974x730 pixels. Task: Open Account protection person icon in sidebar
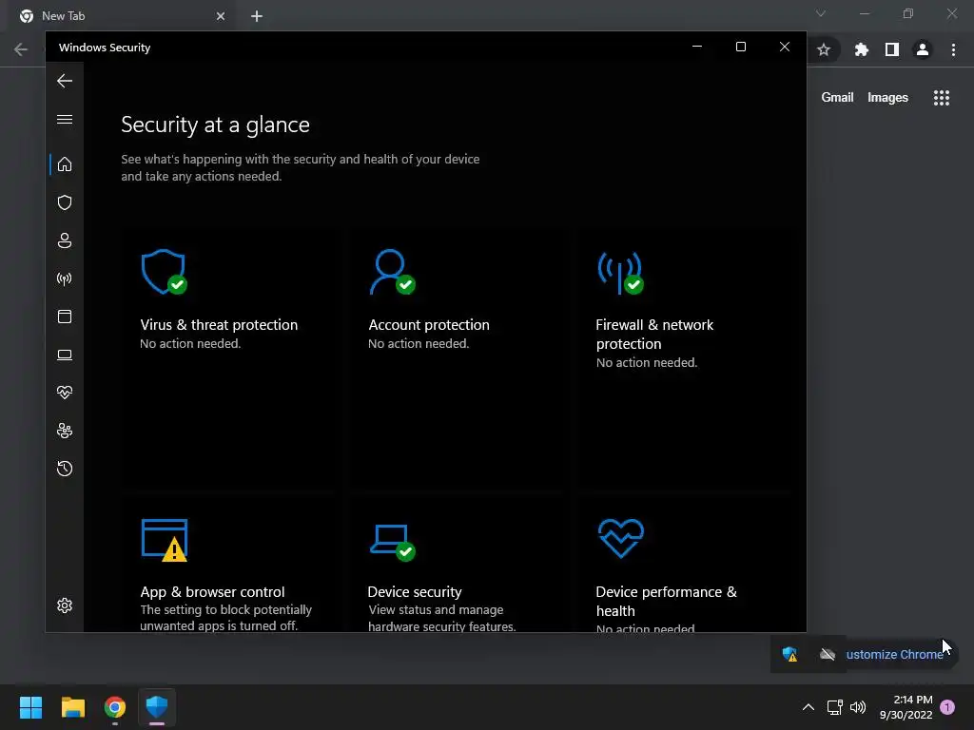[x=65, y=240]
